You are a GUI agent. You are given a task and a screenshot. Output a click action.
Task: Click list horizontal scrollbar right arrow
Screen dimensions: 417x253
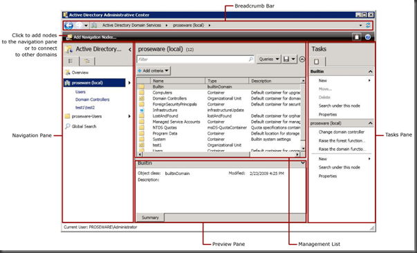297,154
